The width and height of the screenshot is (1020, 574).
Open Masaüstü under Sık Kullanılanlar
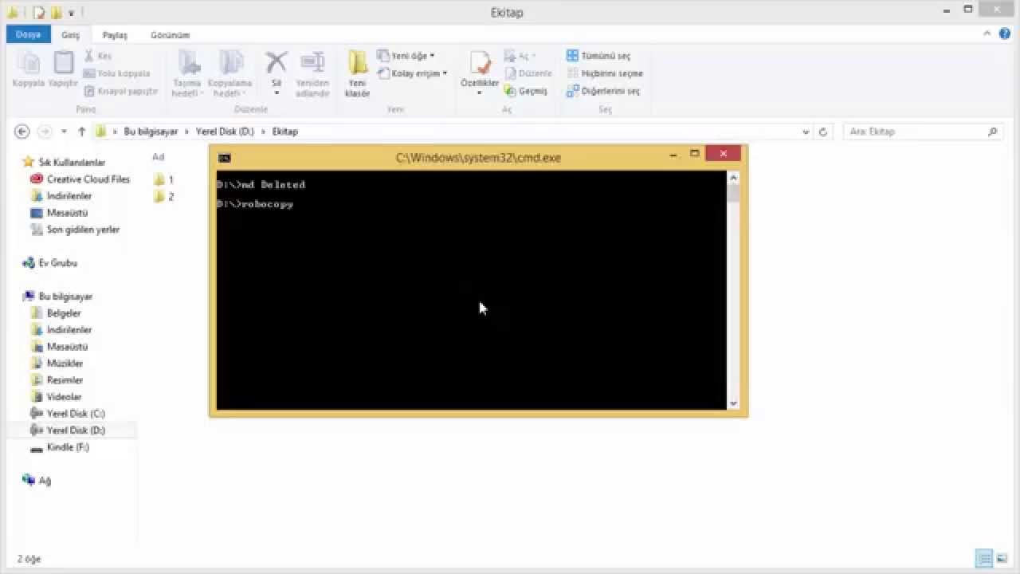click(x=59, y=213)
